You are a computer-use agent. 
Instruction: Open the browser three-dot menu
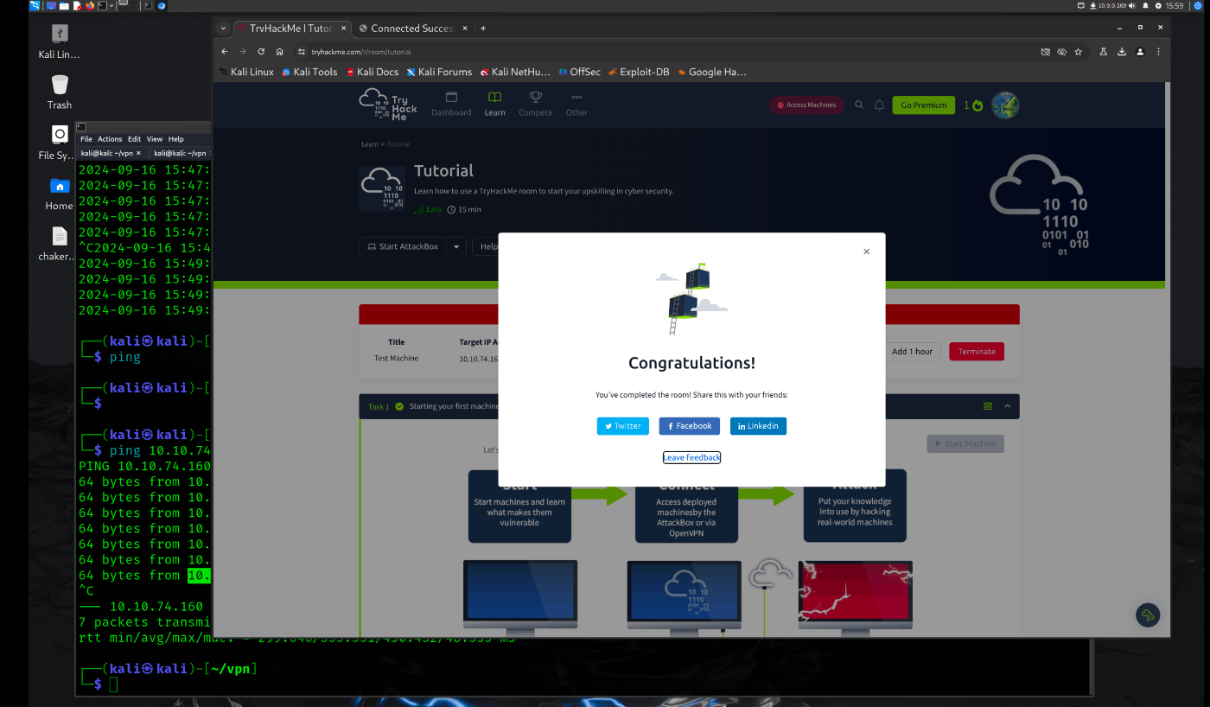pyautogui.click(x=1159, y=52)
